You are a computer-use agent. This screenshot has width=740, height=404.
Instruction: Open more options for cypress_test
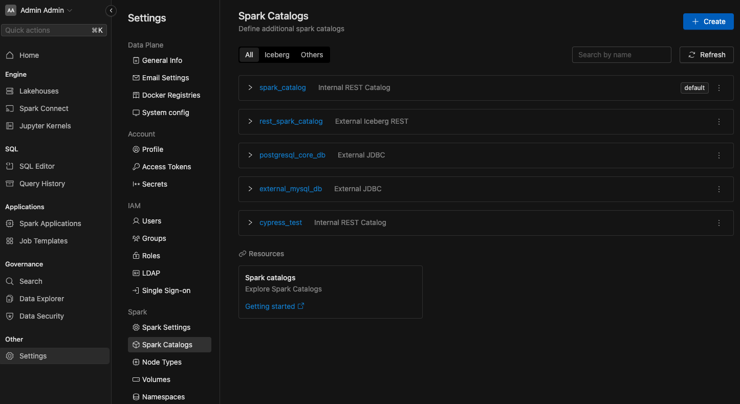719,223
